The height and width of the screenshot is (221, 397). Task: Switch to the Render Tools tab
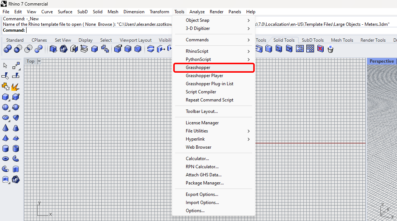[372, 40]
